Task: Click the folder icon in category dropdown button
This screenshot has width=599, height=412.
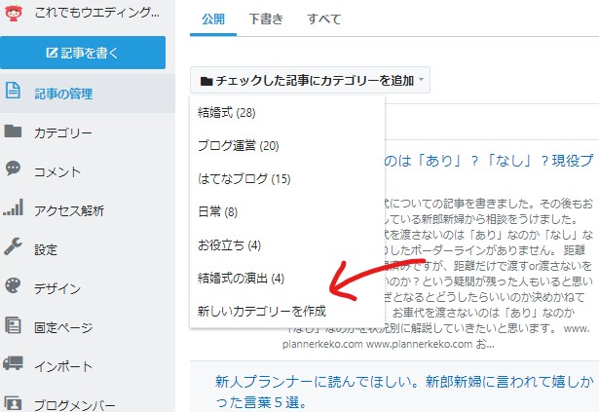Action: [x=206, y=81]
